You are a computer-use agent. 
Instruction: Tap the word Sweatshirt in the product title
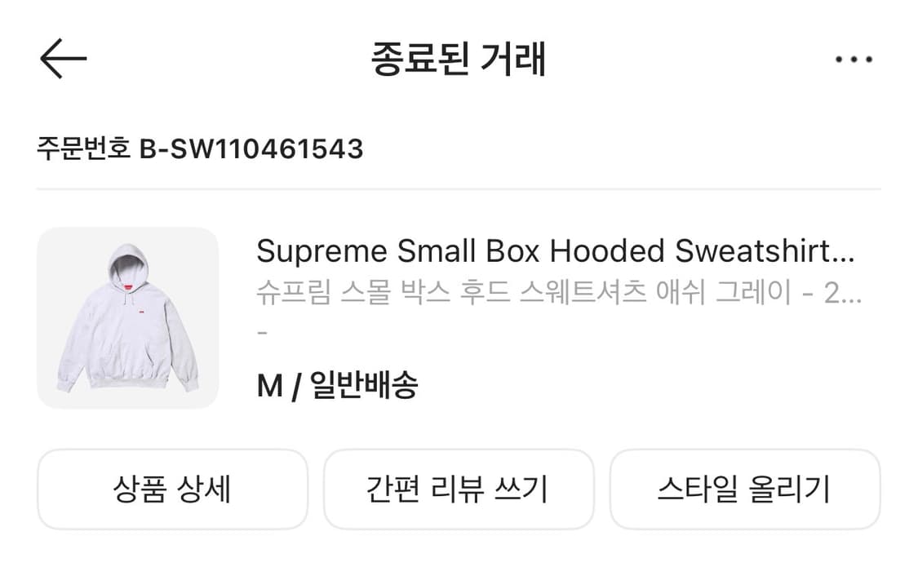point(755,251)
